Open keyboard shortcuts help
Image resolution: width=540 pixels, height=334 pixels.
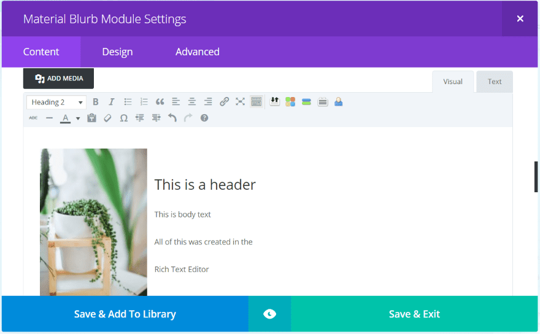(x=204, y=118)
